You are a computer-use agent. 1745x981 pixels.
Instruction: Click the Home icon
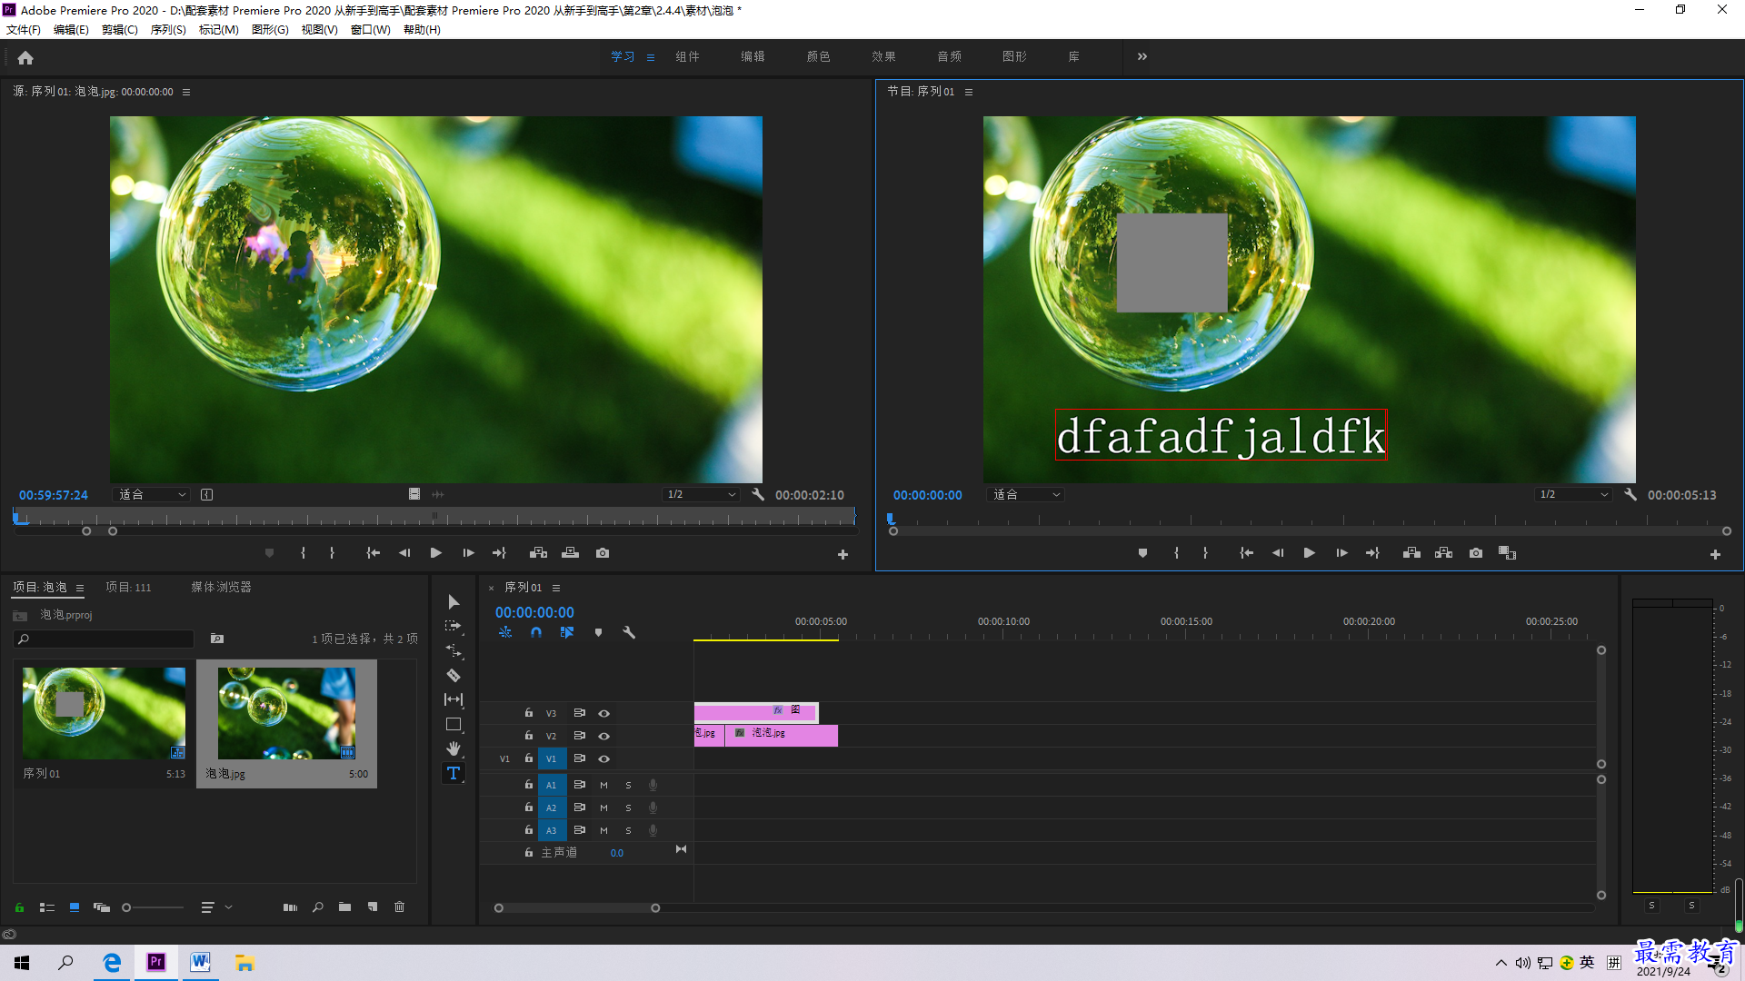(25, 57)
